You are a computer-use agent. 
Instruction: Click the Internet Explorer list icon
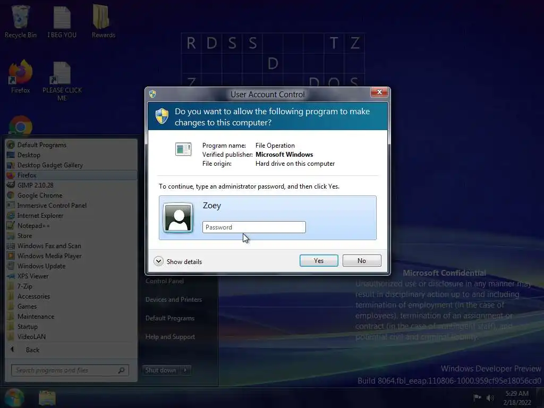click(x=11, y=216)
